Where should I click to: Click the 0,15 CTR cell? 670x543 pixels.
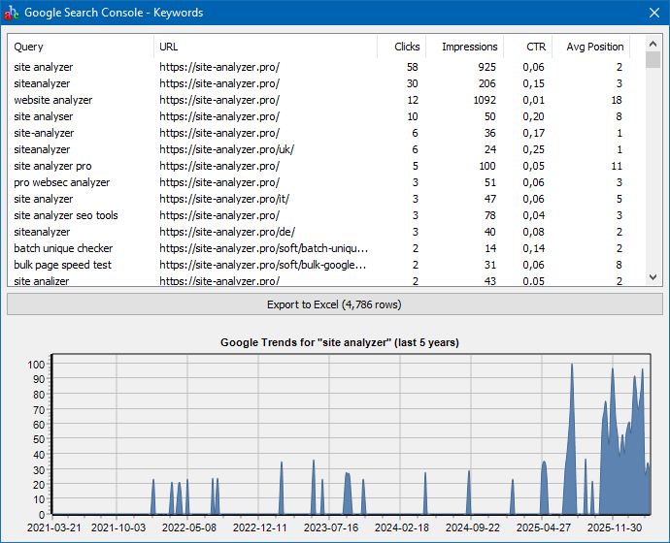coord(534,83)
